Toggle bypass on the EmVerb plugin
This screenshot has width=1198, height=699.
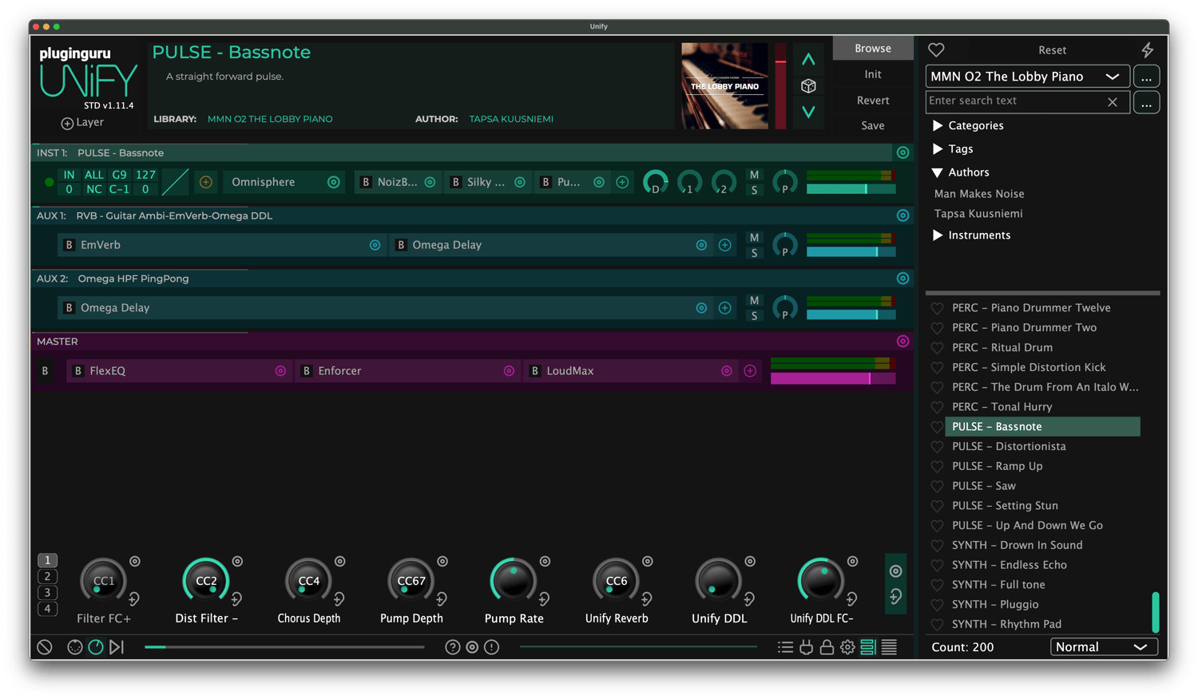click(69, 245)
